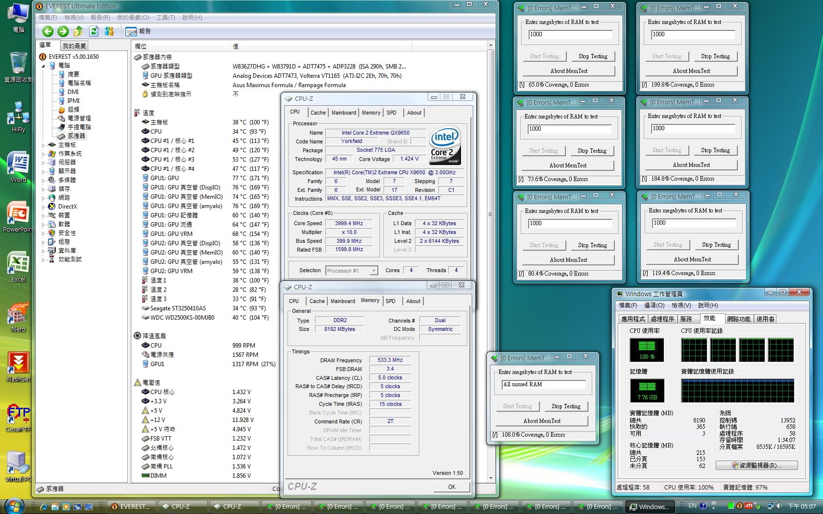Click the ATI icon in the system tray
Image resolution: width=823 pixels, height=514 pixels.
coord(748,506)
